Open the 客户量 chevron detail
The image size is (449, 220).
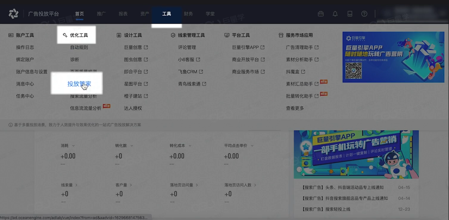pos(131,185)
